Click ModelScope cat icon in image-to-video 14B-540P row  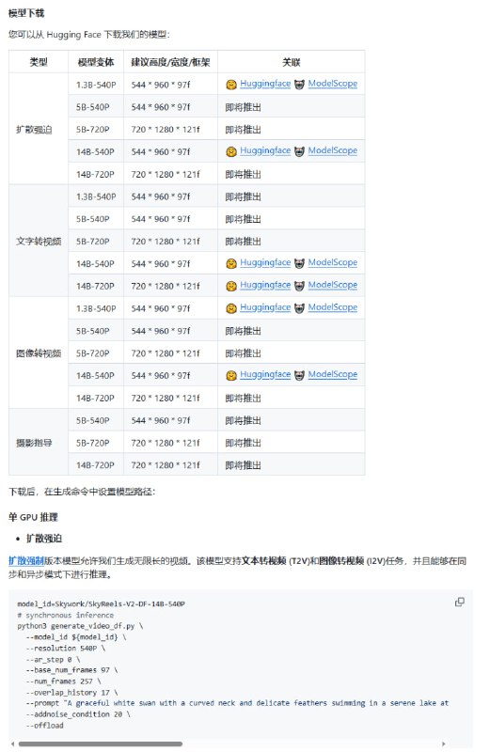click(299, 375)
